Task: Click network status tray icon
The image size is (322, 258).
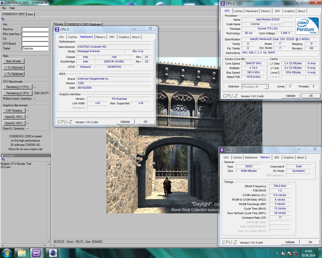Action: click(295, 253)
